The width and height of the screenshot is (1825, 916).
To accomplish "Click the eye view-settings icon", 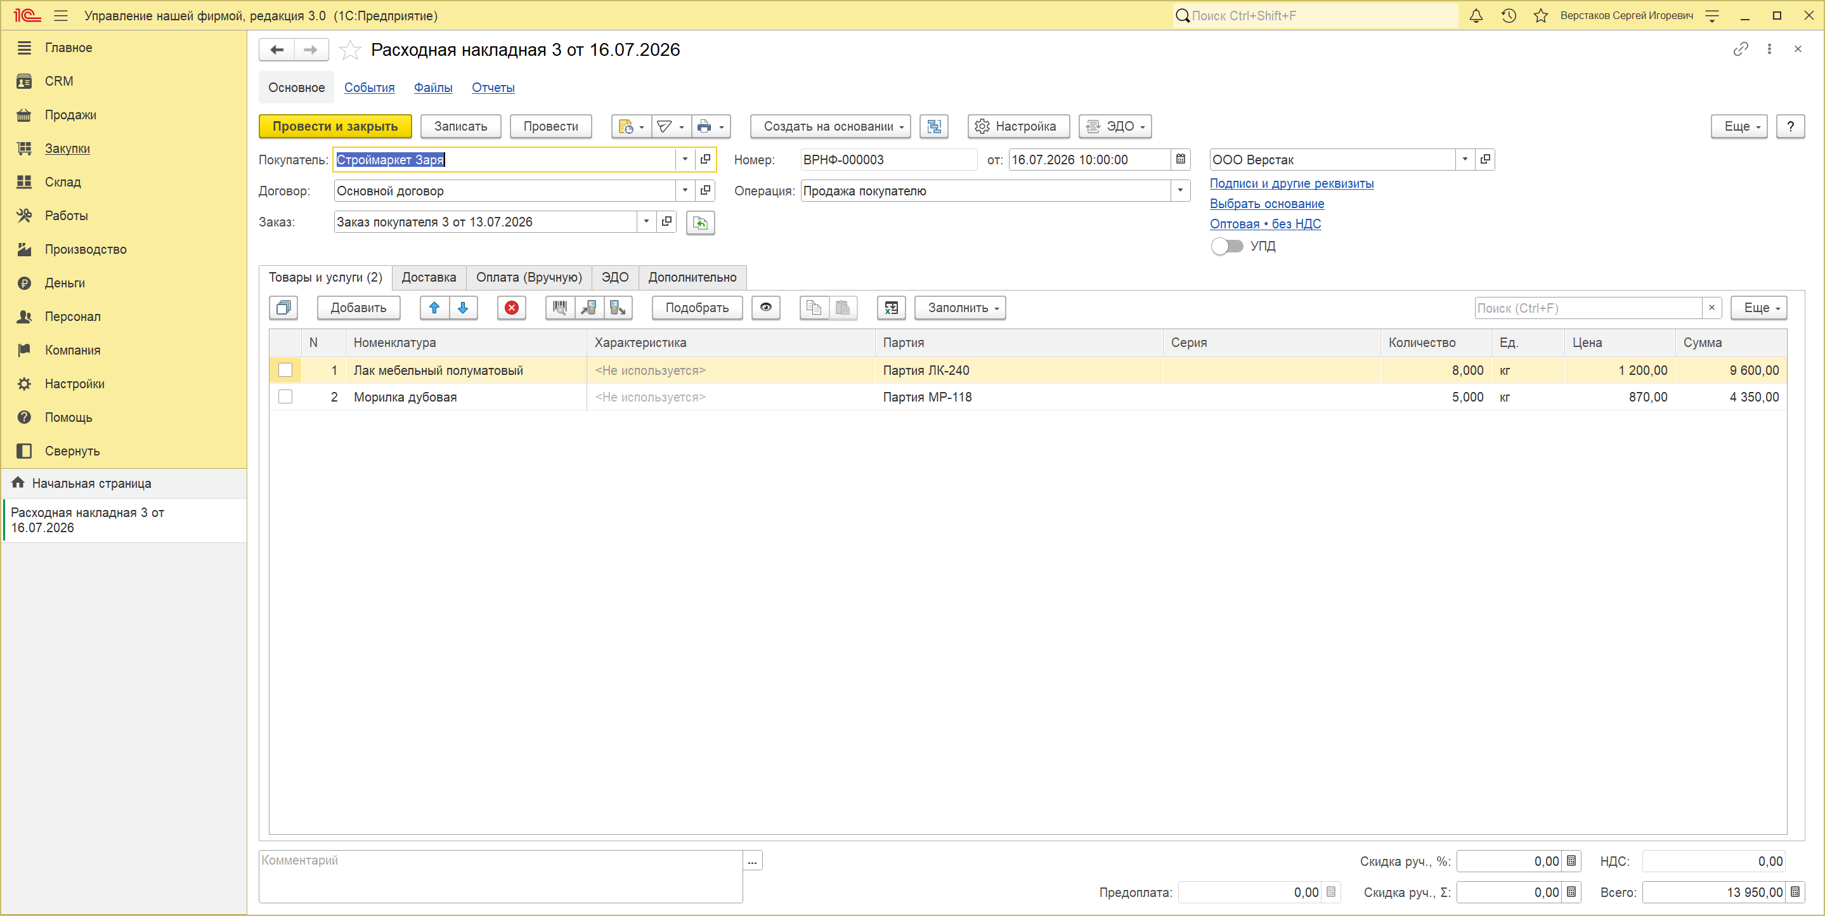I will pyautogui.click(x=766, y=308).
